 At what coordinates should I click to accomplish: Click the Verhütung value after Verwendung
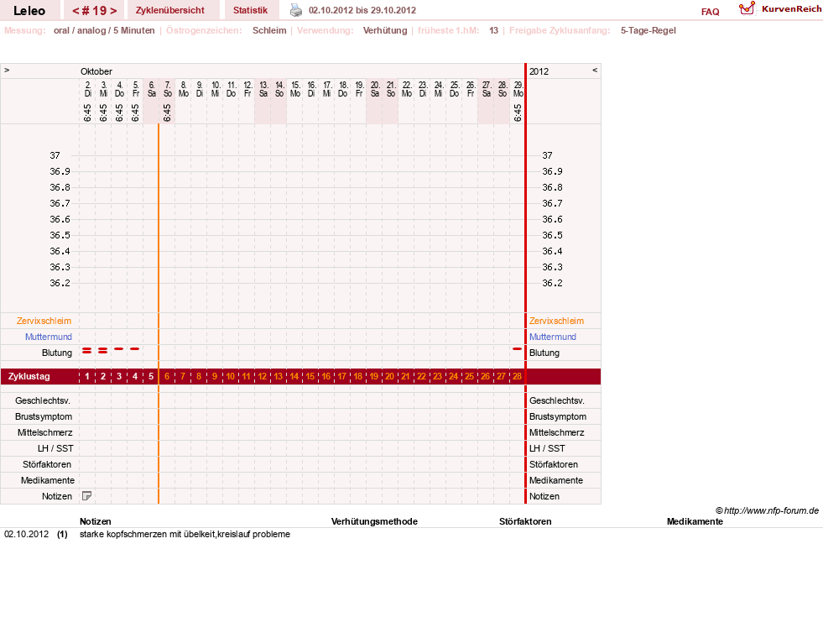[x=385, y=30]
